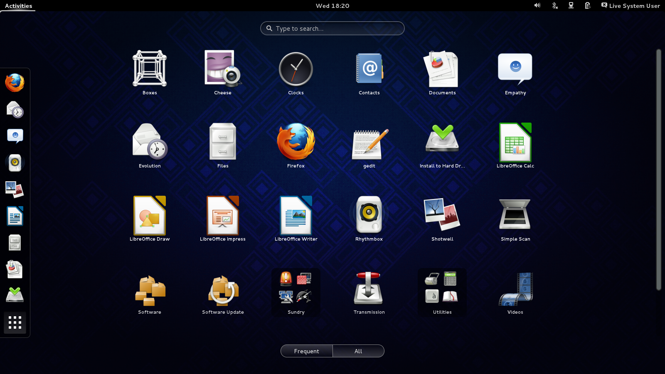Toggle the Show Applications grid button
665x374 pixels.
(x=15, y=322)
